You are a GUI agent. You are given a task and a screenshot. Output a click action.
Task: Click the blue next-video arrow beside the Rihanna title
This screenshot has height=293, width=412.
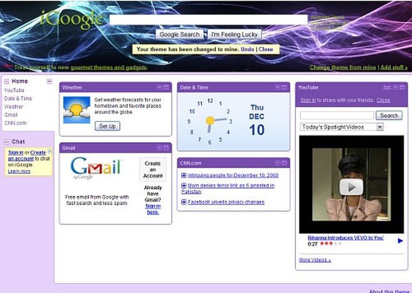pos(400,241)
